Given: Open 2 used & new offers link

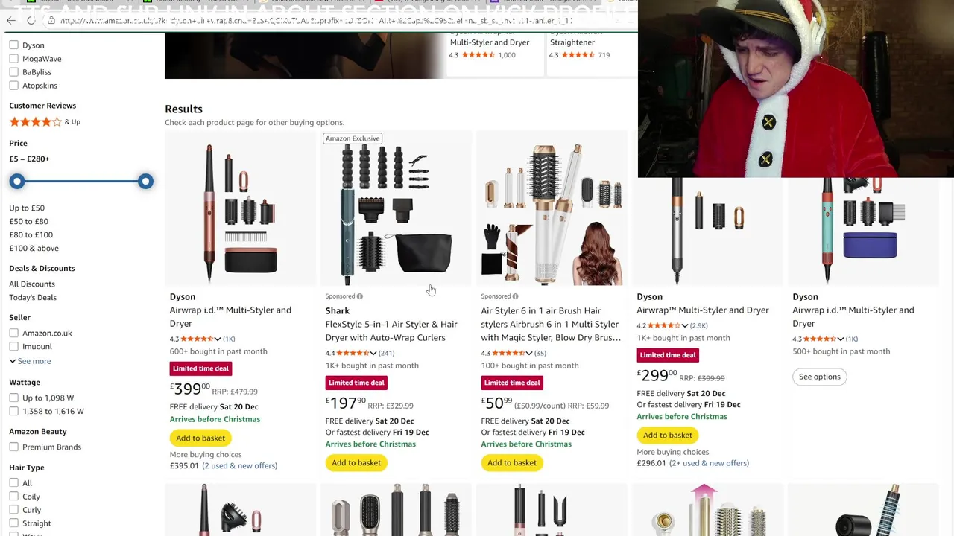Looking at the screenshot, I should 240,466.
